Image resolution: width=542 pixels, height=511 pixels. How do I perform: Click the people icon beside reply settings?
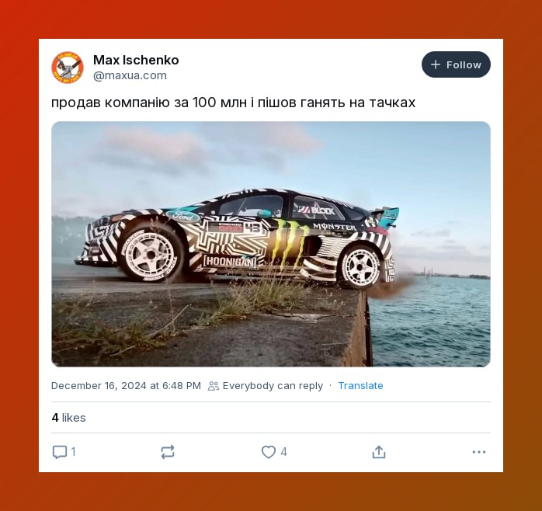(x=214, y=386)
